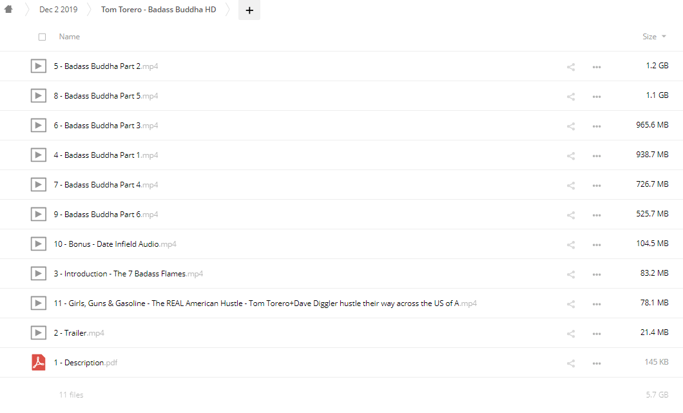
Task: Play icon for 6 - Badass Buddha Part 3
Action: pos(38,126)
